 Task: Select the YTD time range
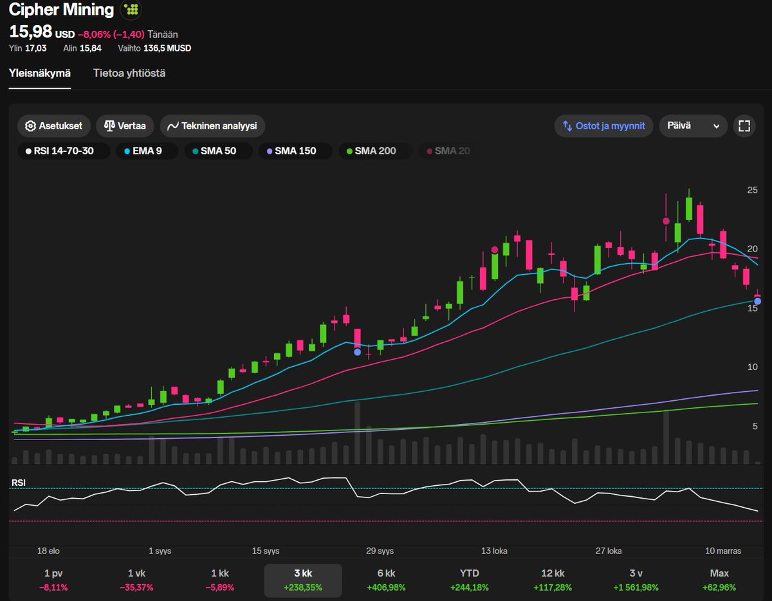click(470, 580)
